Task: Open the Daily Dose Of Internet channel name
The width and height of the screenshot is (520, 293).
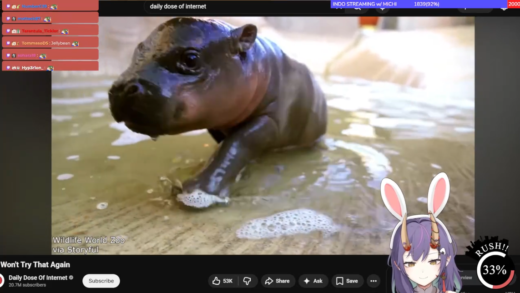Action: tap(38, 278)
